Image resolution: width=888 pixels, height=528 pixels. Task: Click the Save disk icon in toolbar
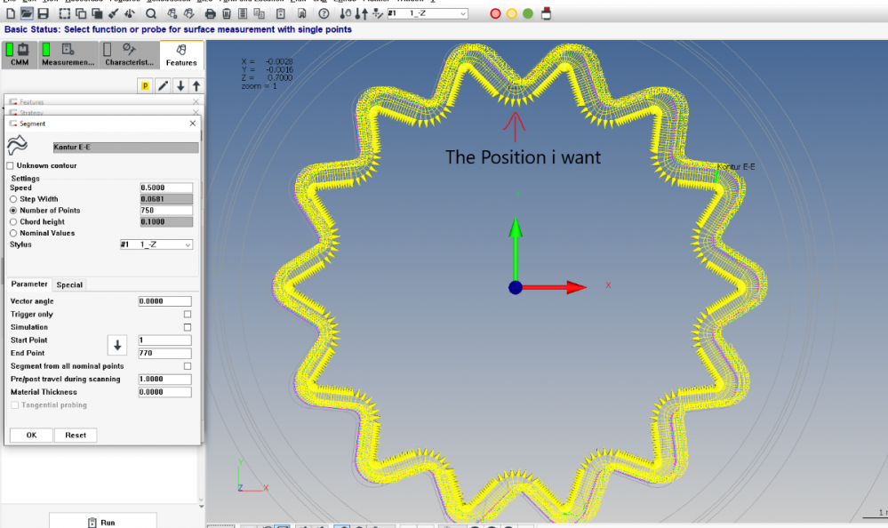pos(44,14)
